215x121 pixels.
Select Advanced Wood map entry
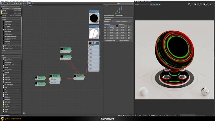[8, 59]
